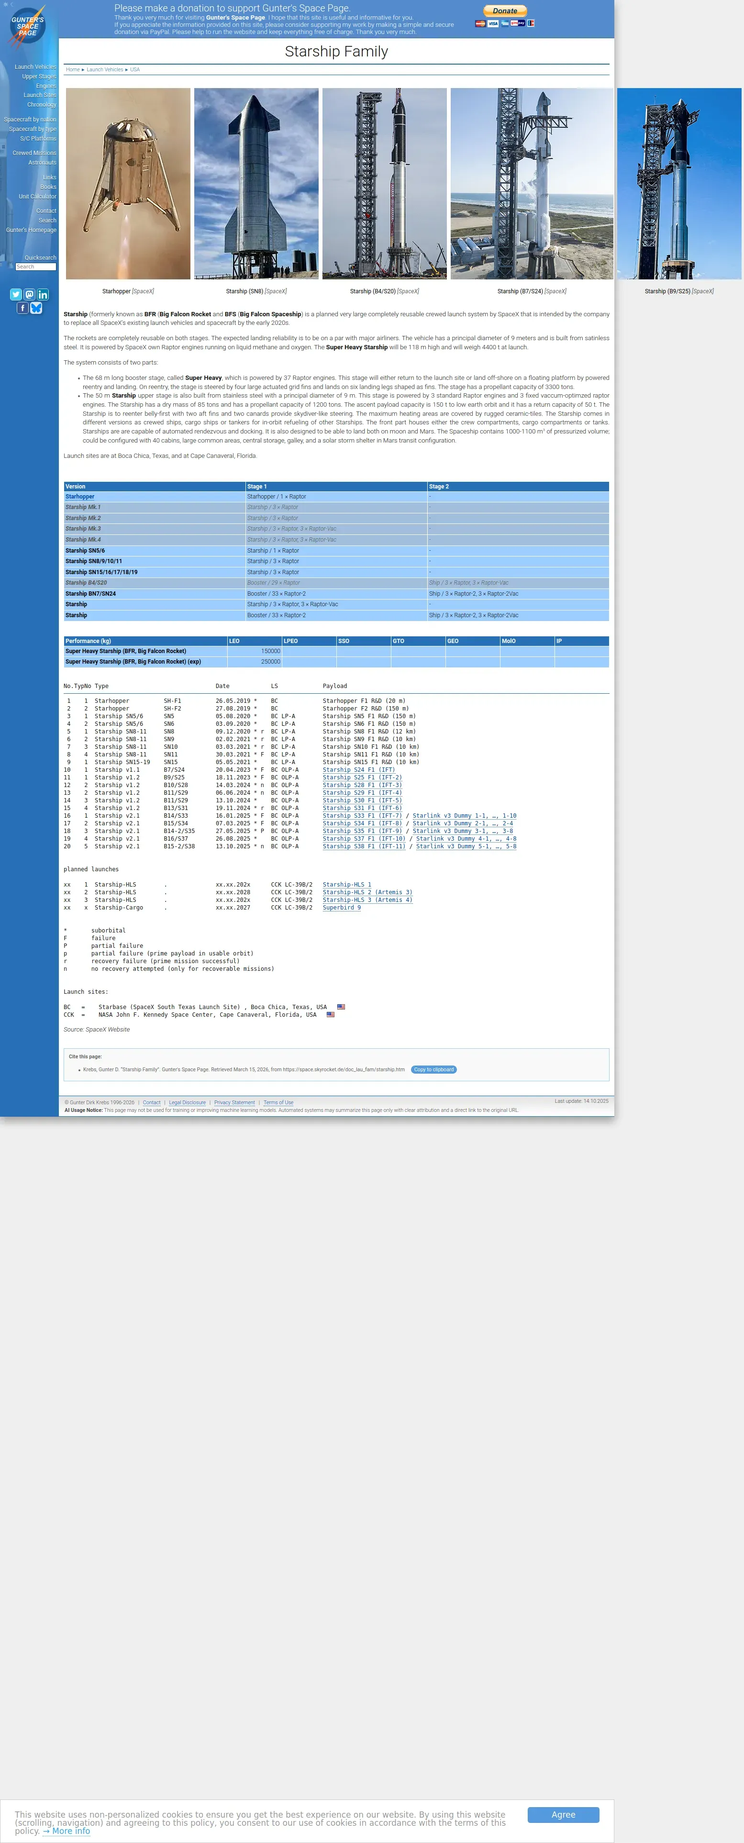This screenshot has height=1843, width=744.
Task: Open the LinkedIn social icon
Action: [43, 294]
